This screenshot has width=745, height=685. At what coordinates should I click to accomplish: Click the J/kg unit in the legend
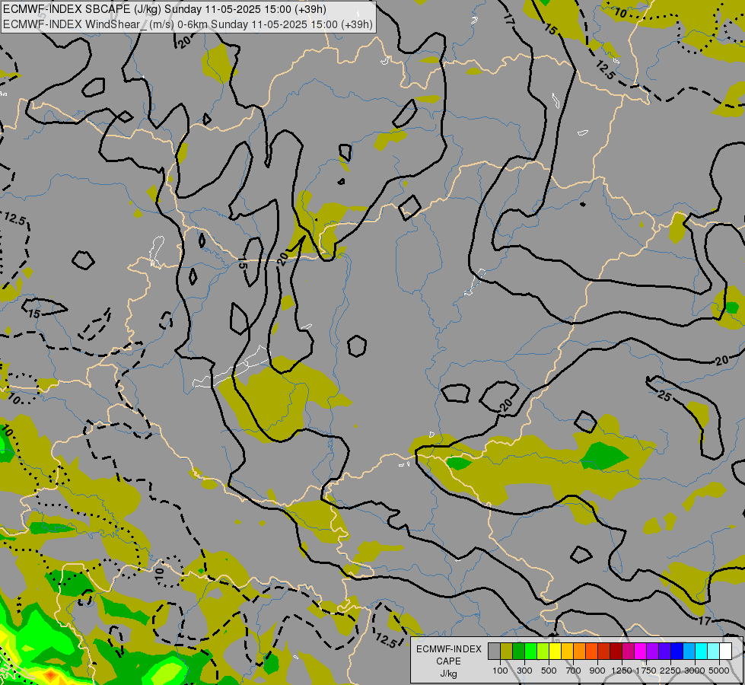pyautogui.click(x=448, y=674)
